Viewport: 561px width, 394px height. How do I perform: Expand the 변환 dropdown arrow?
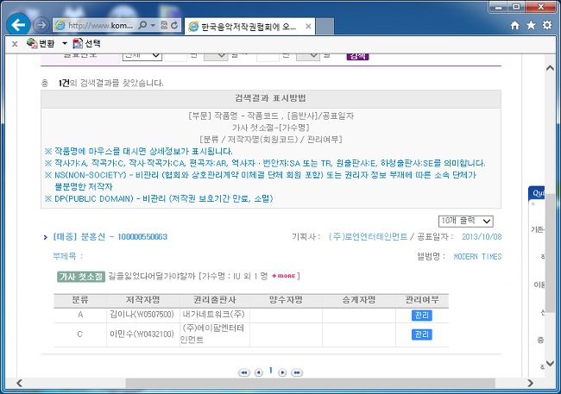pos(65,44)
